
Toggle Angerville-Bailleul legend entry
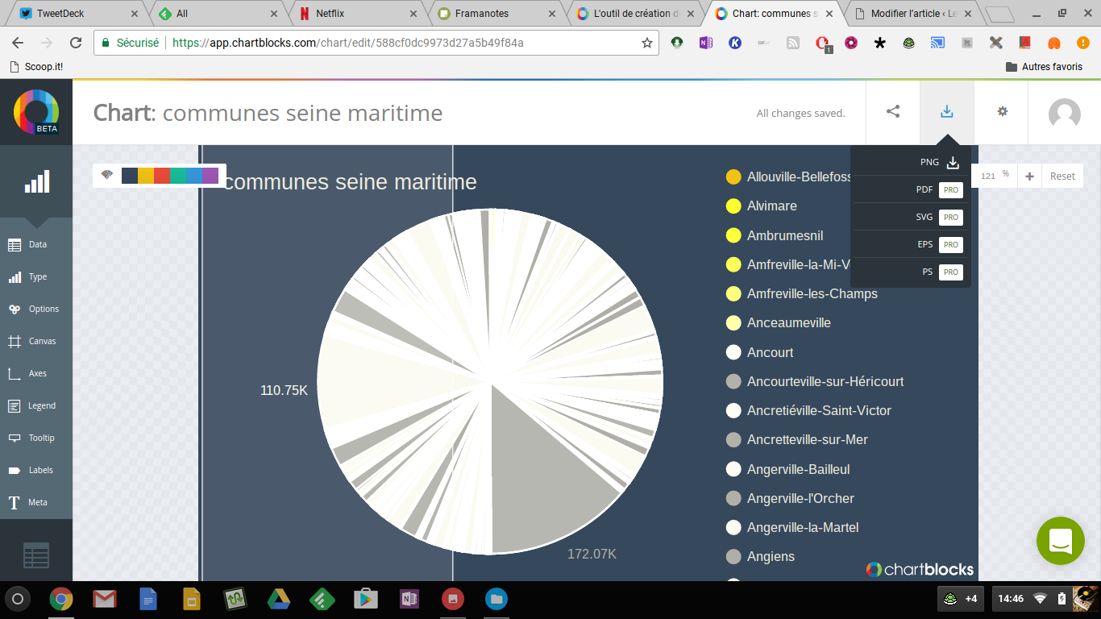pyautogui.click(x=788, y=469)
